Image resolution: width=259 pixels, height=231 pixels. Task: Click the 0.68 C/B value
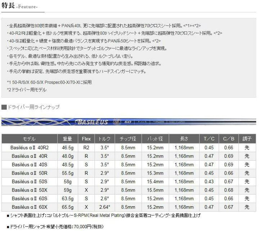[x=229, y=190]
